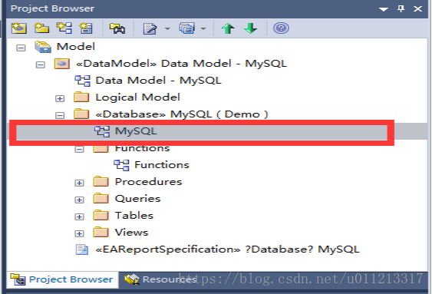Click the Documentation report icon
This screenshot has width=432, height=294.
[x=150, y=28]
